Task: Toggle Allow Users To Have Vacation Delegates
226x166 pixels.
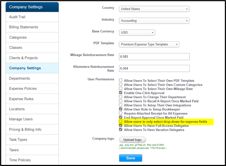Action: (x=121, y=130)
